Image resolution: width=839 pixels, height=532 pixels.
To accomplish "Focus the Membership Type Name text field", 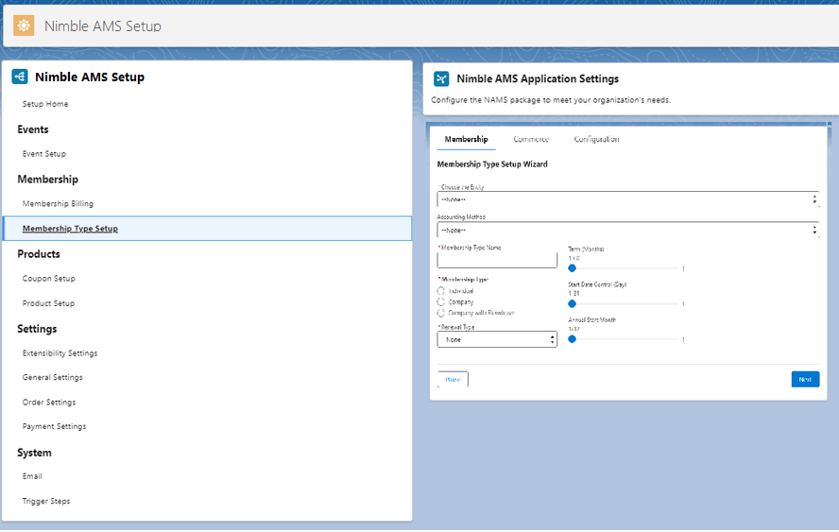I will (497, 261).
